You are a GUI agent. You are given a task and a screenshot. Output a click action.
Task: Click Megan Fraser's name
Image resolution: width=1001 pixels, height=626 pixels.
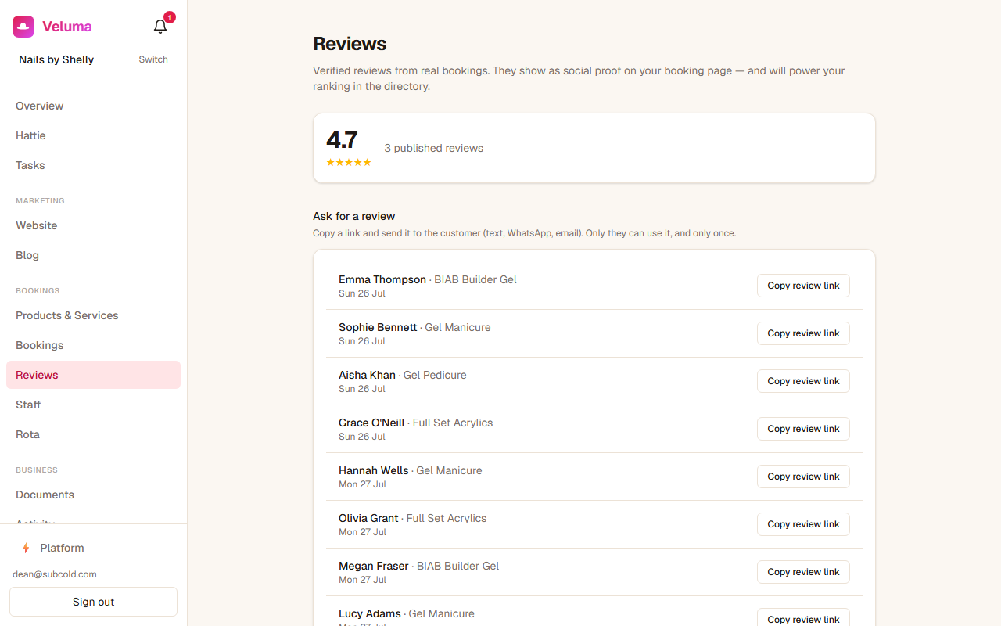(374, 566)
